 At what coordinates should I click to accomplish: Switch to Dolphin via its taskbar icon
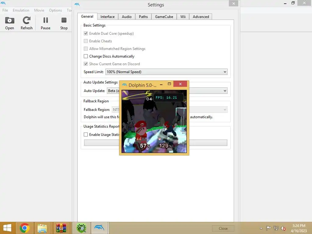100,228
